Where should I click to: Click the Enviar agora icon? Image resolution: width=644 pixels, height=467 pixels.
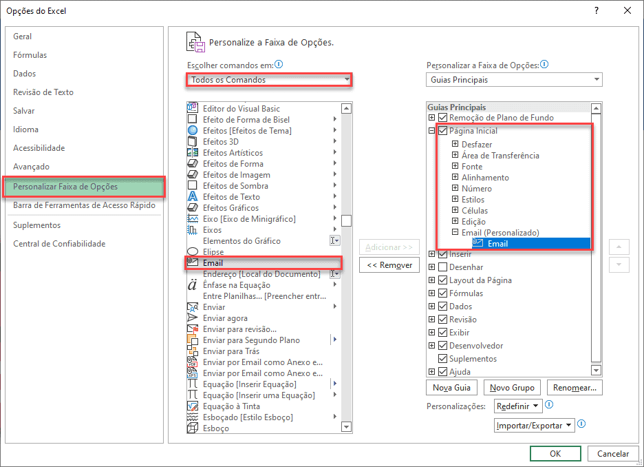(x=193, y=318)
